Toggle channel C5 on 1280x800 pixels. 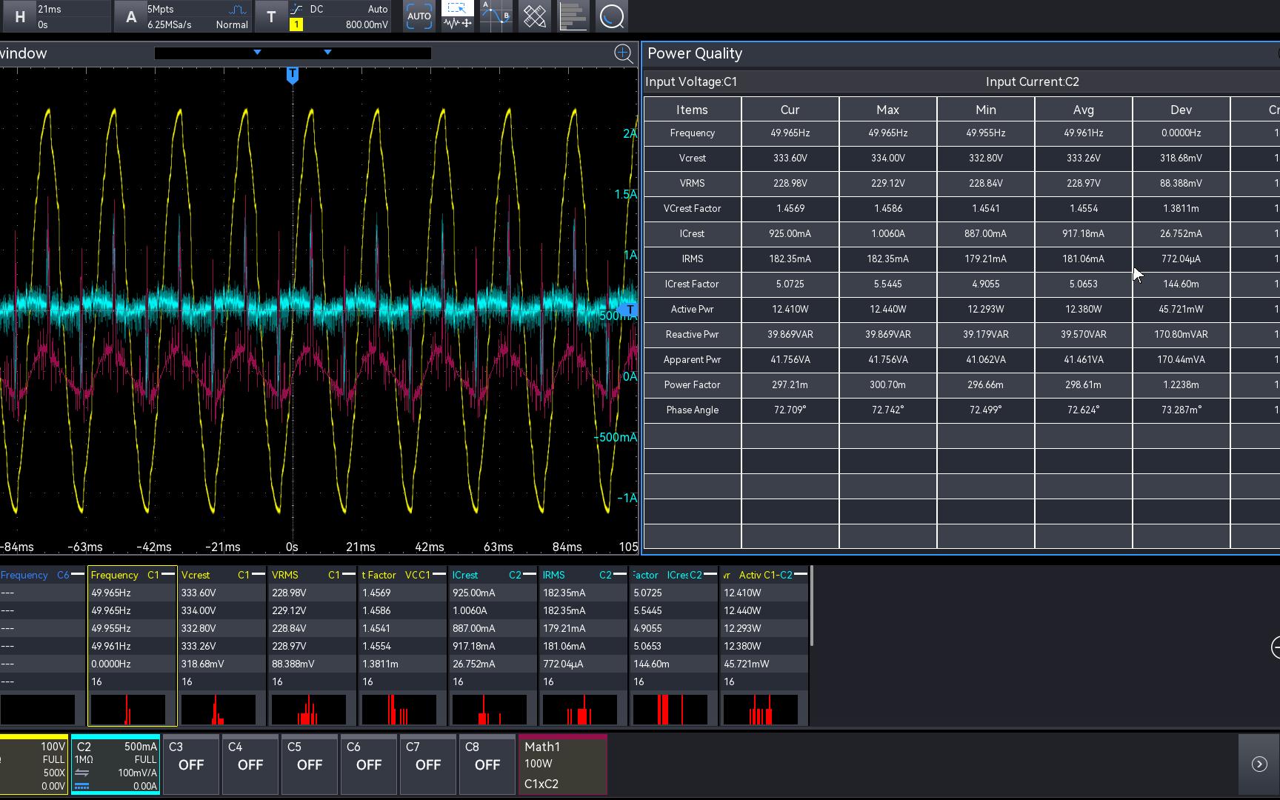[309, 764]
